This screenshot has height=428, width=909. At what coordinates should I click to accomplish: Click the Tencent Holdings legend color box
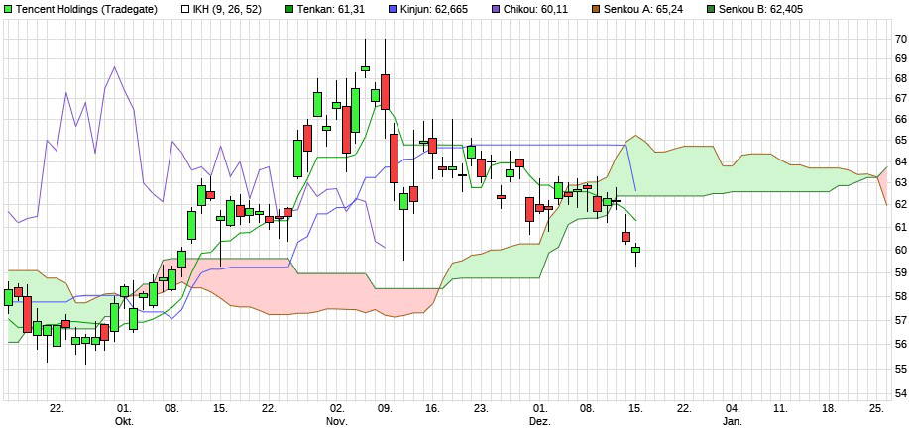click(7, 9)
